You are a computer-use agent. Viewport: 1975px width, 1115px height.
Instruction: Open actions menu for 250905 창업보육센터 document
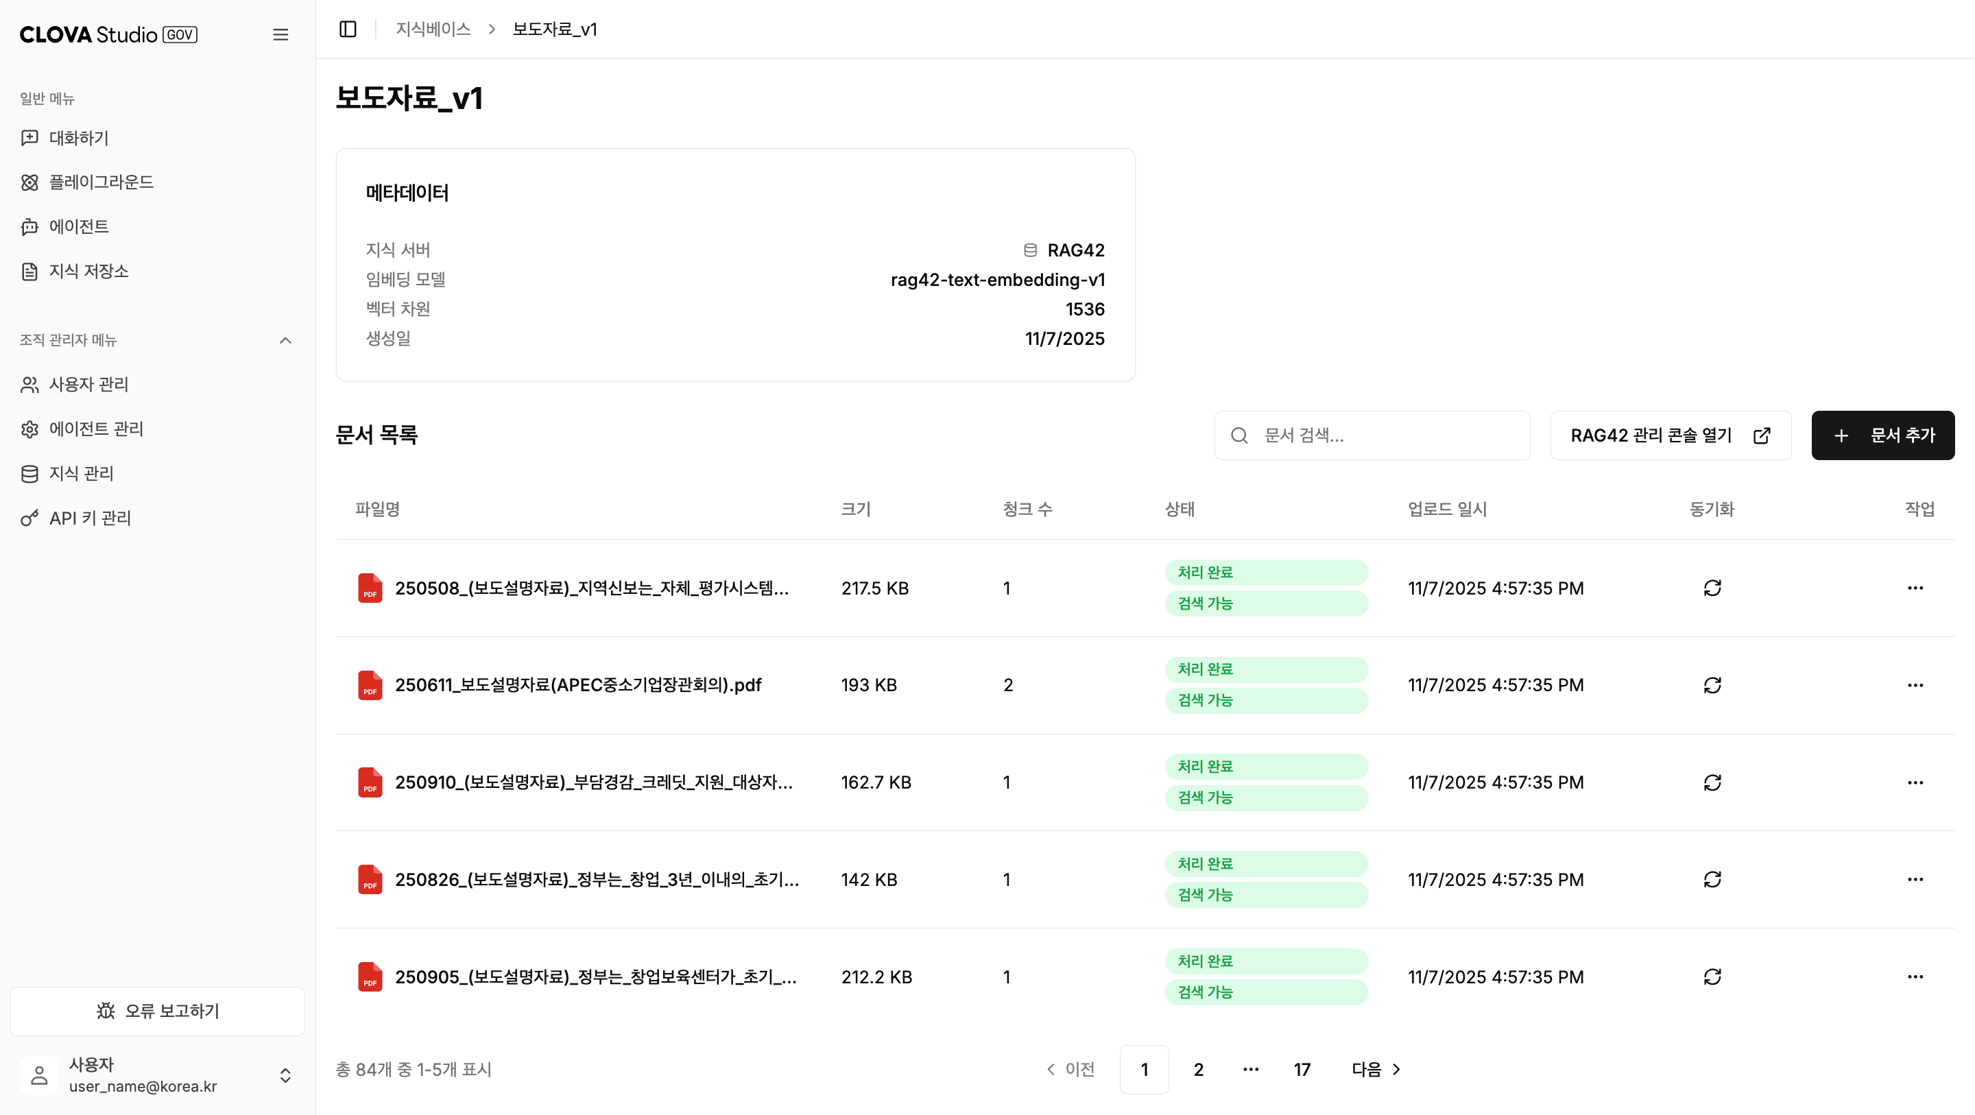click(x=1915, y=977)
